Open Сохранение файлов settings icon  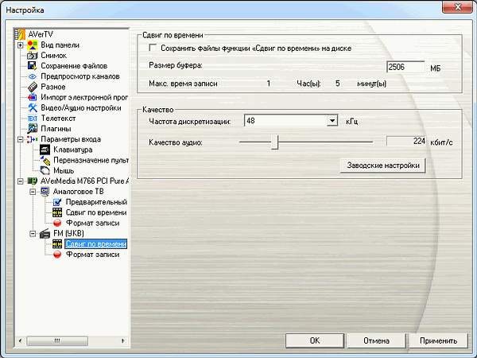33,66
